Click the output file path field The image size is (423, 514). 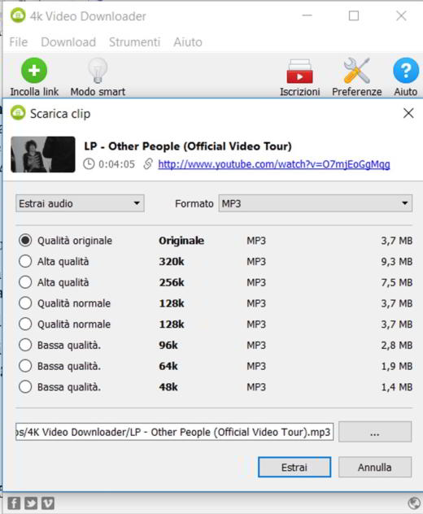(x=174, y=432)
